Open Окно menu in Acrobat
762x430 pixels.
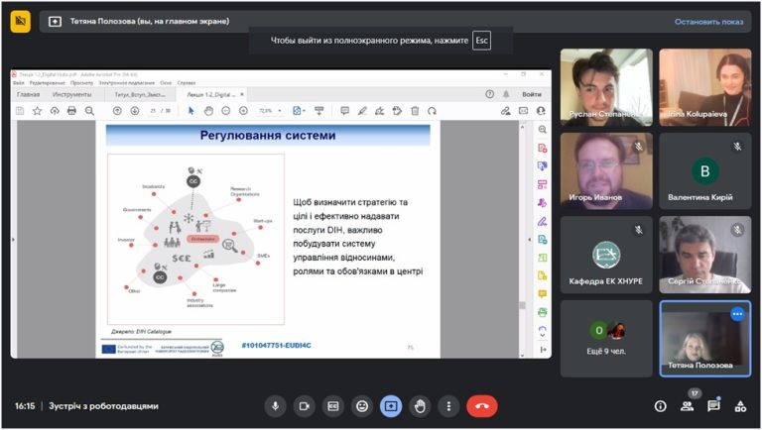pyautogui.click(x=166, y=83)
